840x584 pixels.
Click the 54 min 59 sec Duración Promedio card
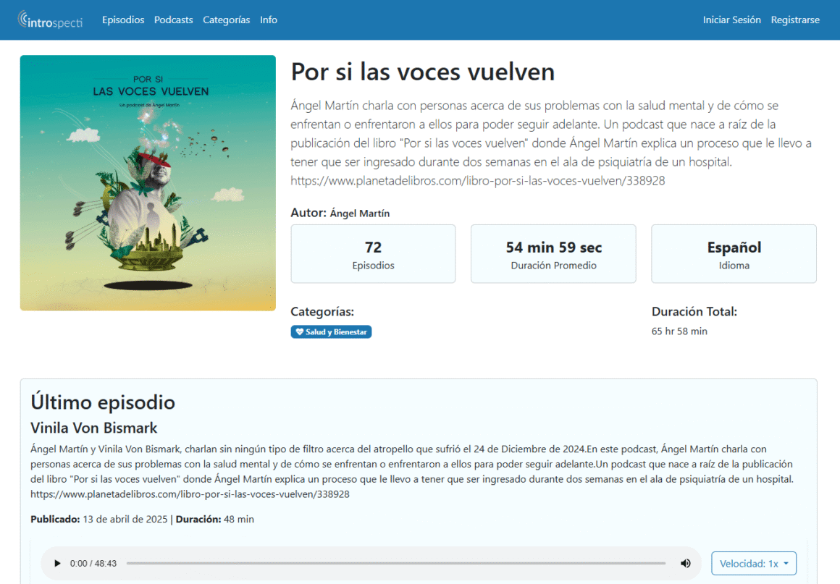coord(553,254)
